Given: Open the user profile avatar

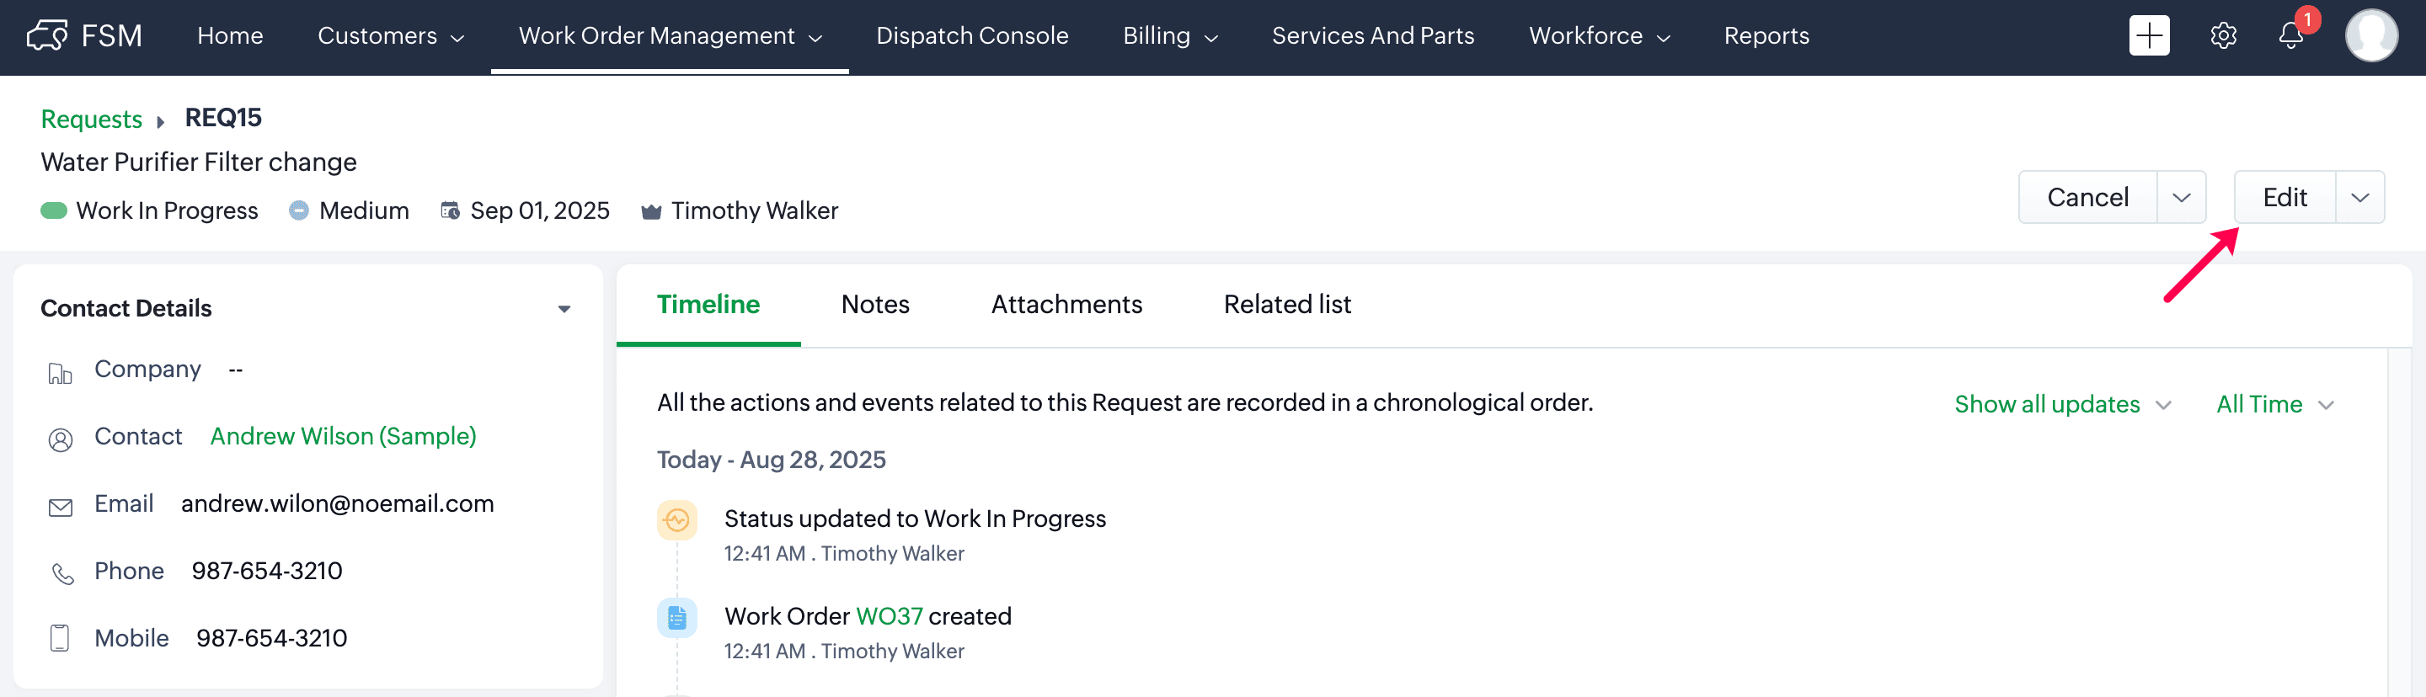Looking at the screenshot, I should [x=2371, y=35].
